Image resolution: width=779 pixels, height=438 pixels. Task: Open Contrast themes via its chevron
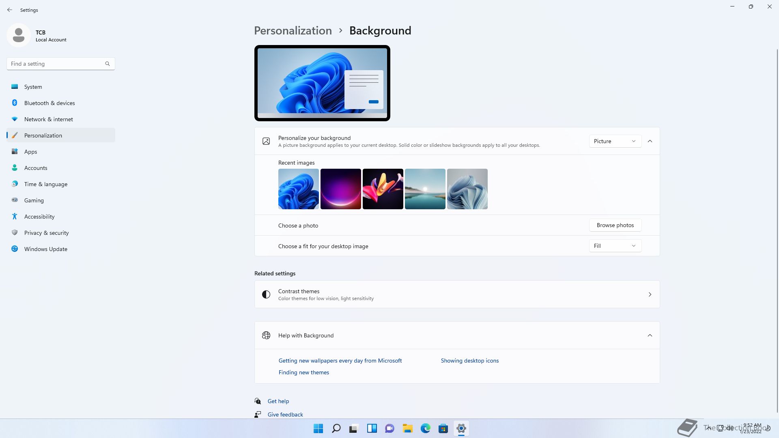click(650, 294)
